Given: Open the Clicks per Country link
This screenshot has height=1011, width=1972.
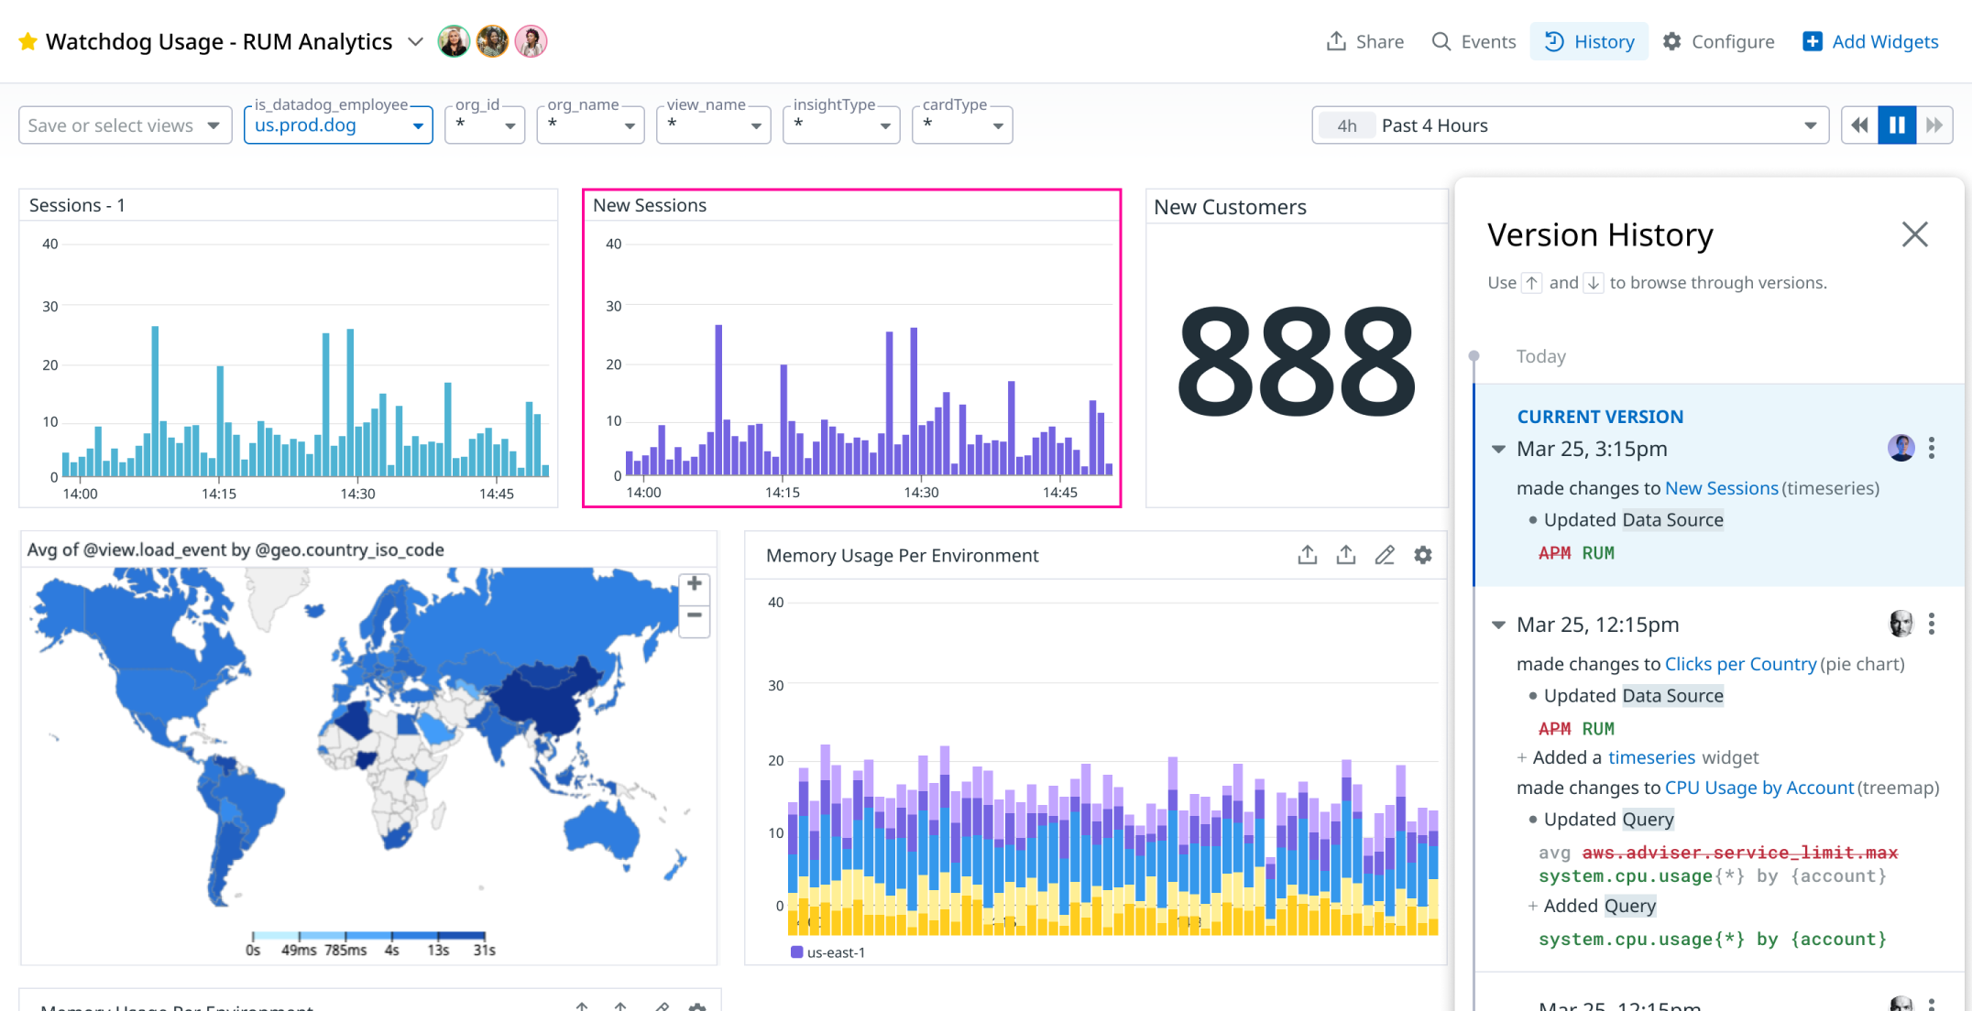Looking at the screenshot, I should click(x=1740, y=664).
